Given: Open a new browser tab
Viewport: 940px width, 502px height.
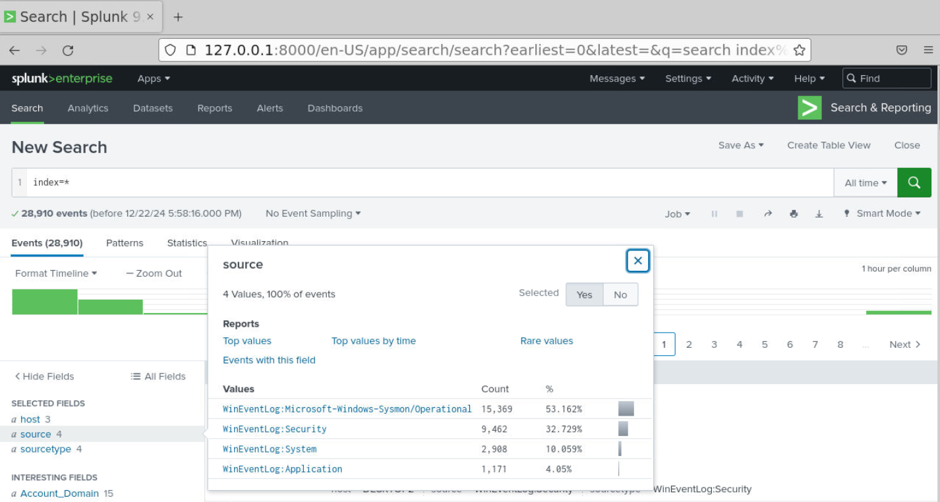Looking at the screenshot, I should [x=178, y=17].
